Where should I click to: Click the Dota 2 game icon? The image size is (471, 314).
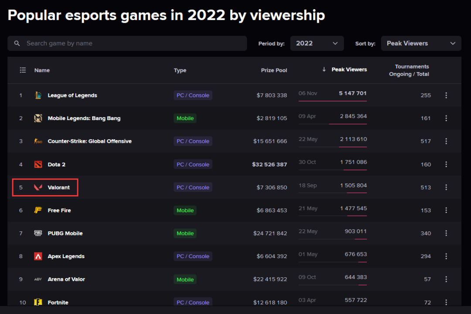click(38, 165)
